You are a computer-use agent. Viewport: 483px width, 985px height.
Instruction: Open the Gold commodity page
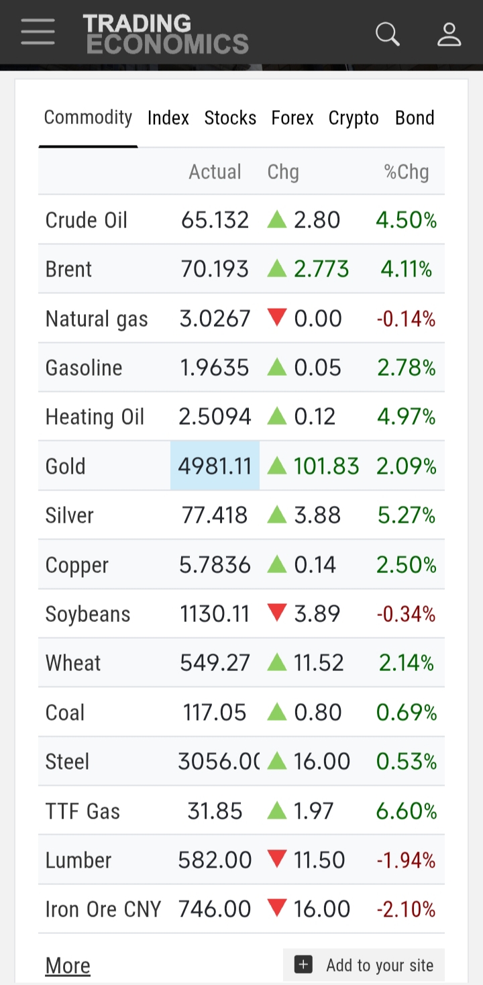tap(66, 466)
